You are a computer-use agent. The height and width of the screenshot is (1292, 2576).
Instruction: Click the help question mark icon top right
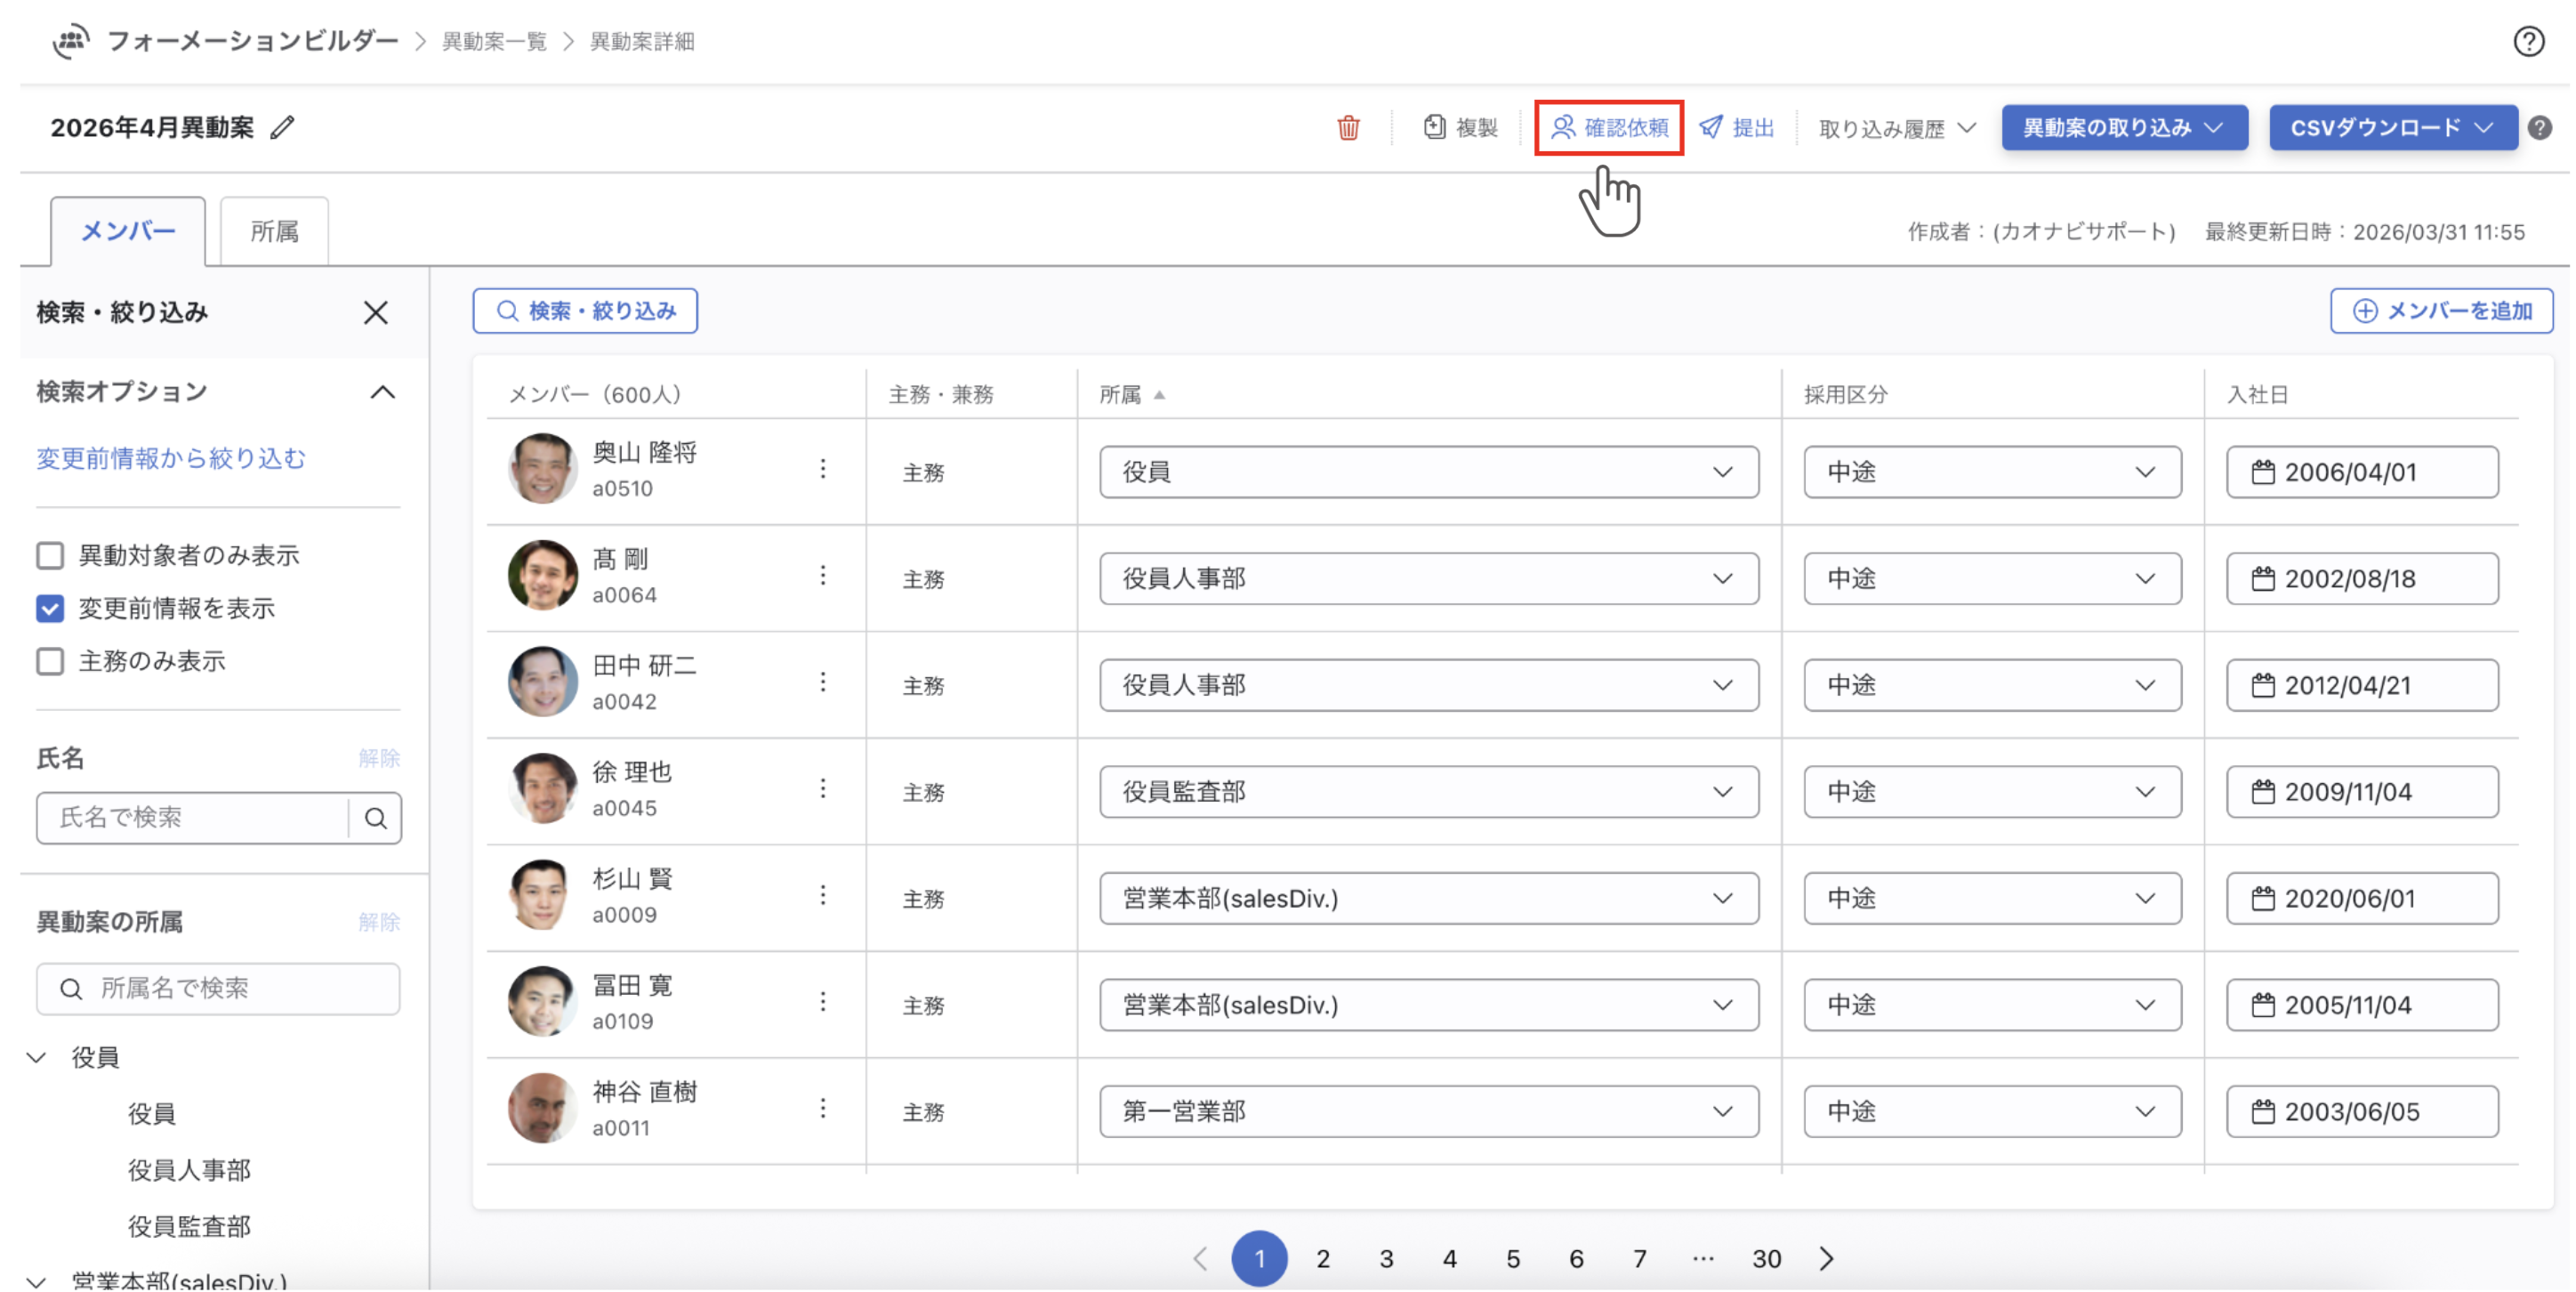(2528, 41)
